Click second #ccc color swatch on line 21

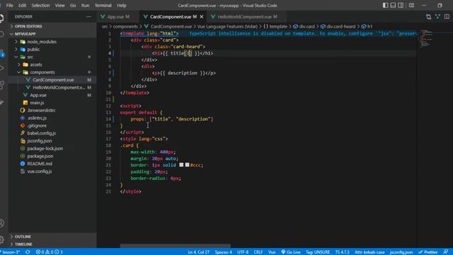coord(187,165)
